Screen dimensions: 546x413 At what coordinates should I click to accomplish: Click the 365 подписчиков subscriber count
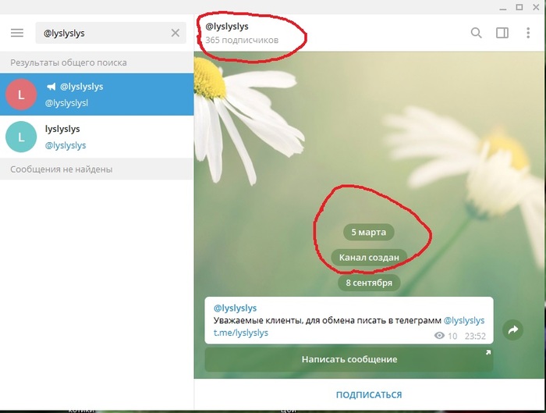pos(242,40)
